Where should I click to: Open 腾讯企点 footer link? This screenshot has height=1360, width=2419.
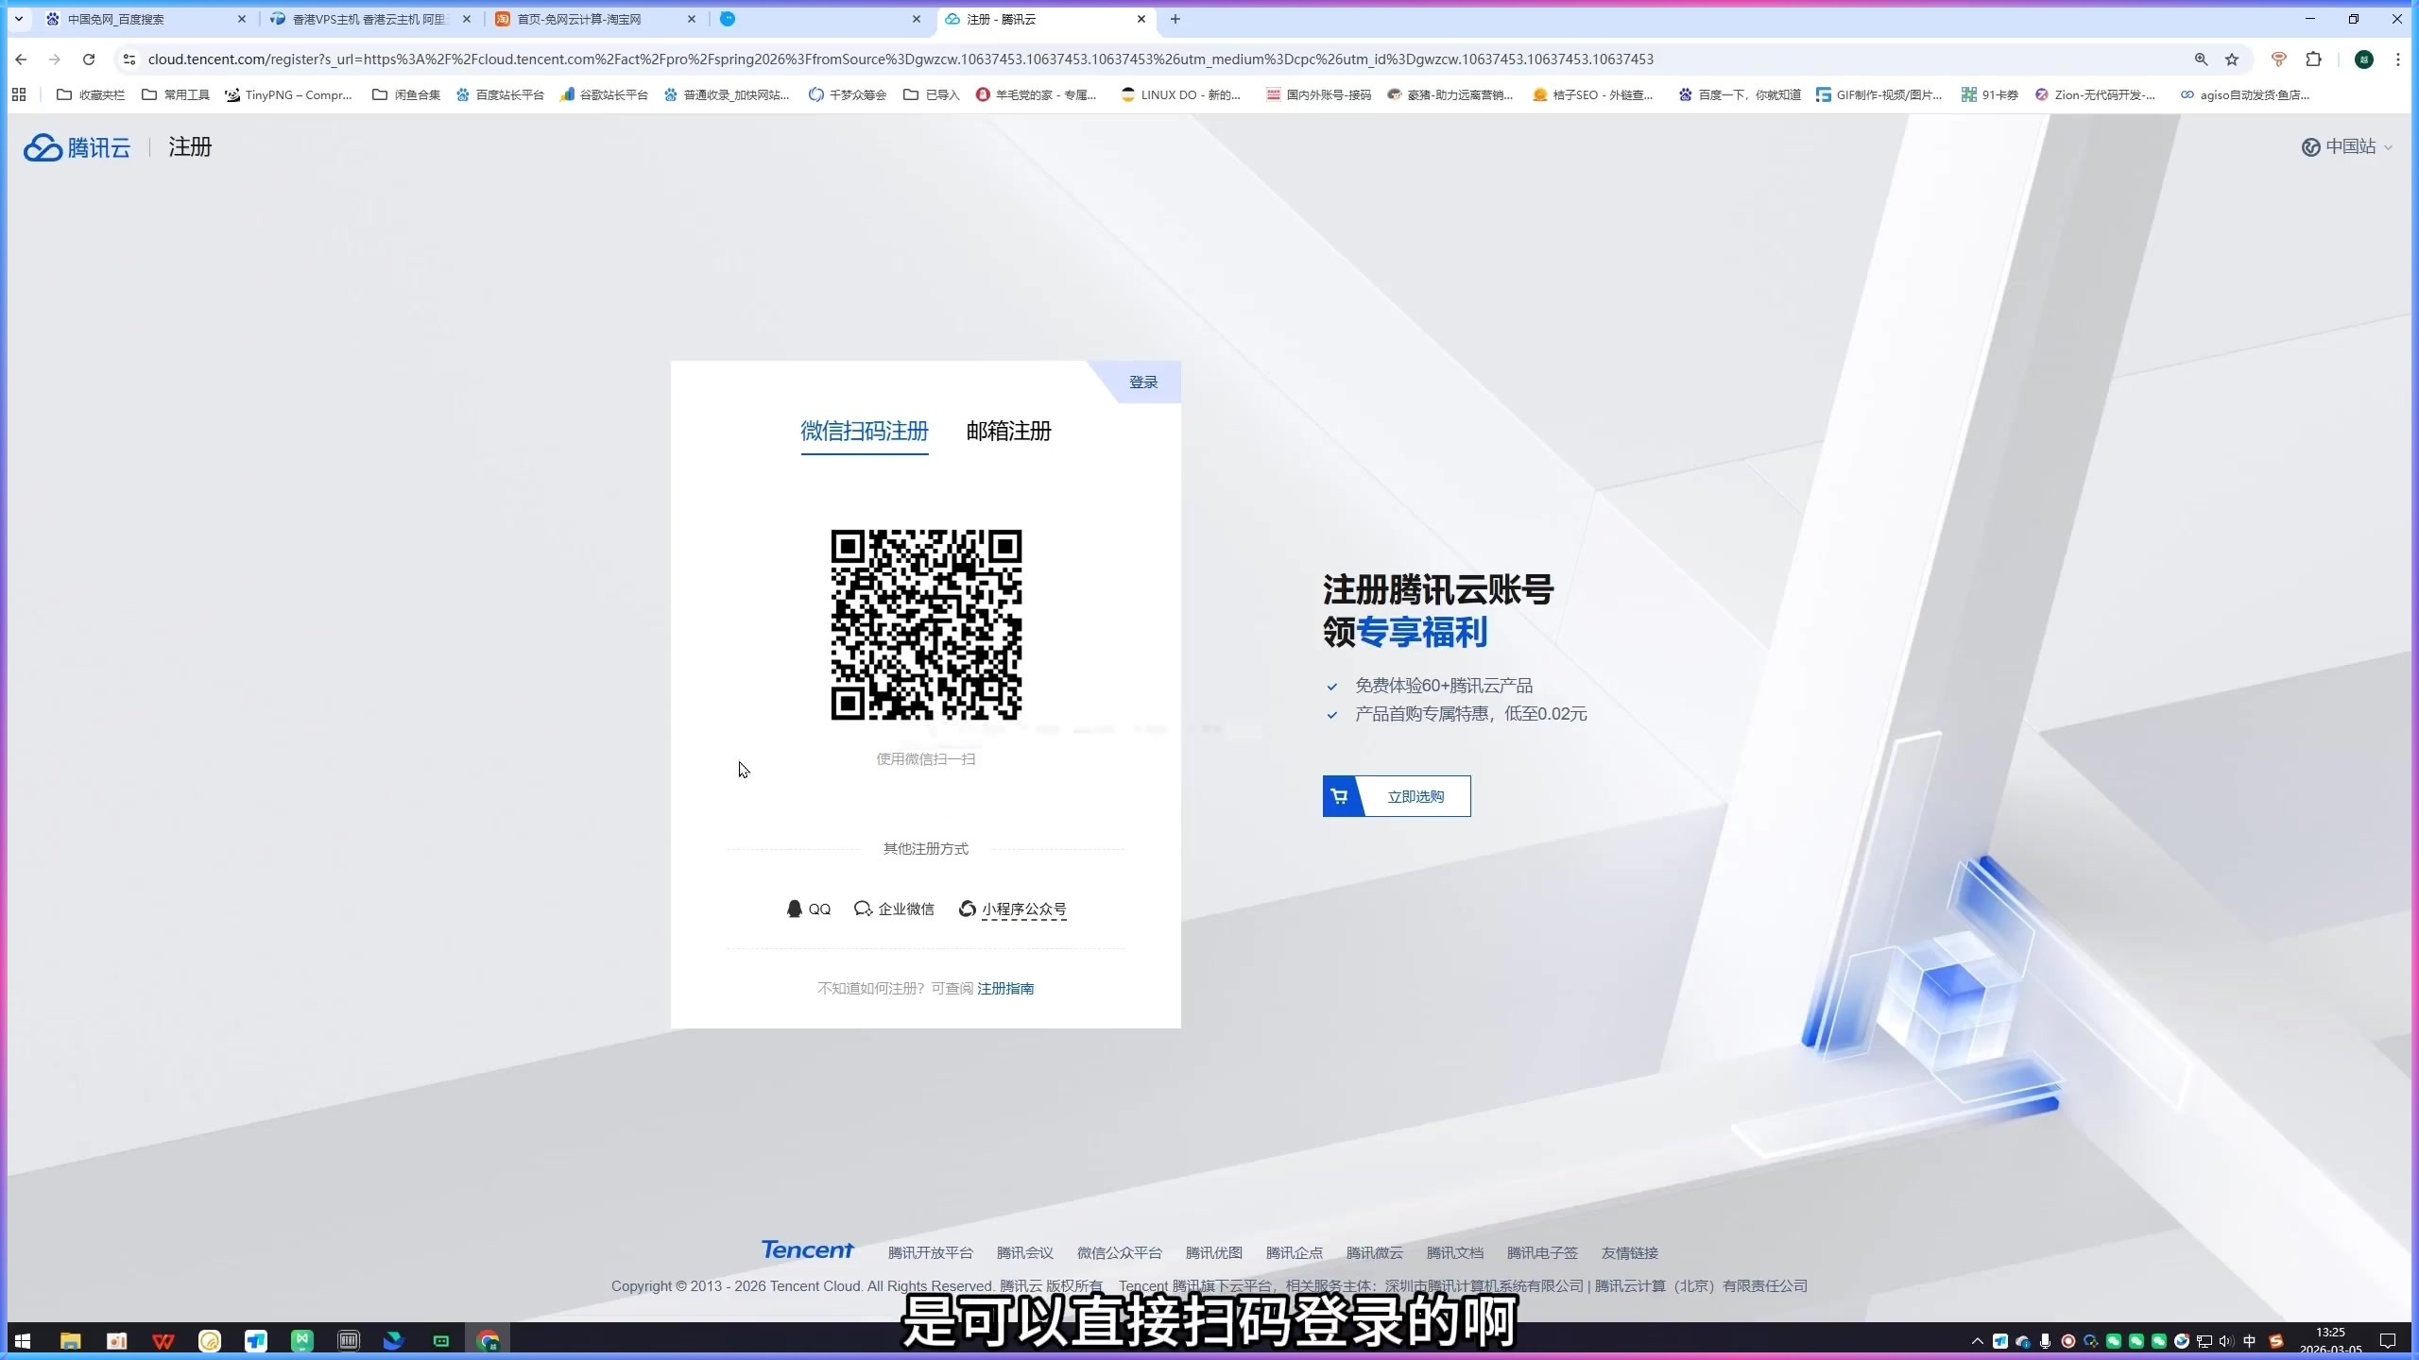[x=1294, y=1252]
